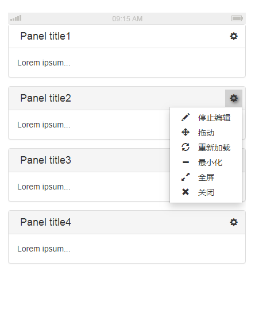Open the gear menu of Panel title1
The width and height of the screenshot is (255, 325).
tap(234, 36)
